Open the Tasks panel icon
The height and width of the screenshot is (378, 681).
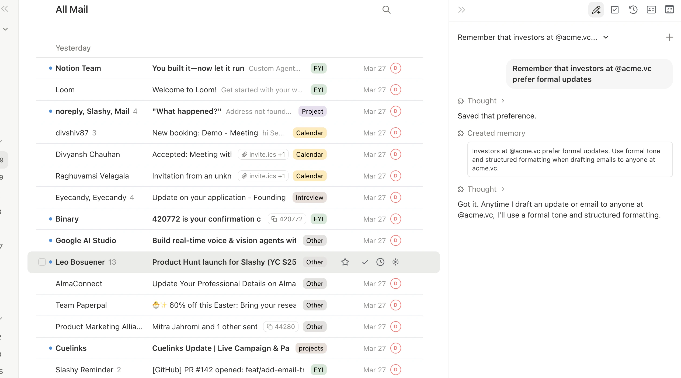click(x=615, y=10)
